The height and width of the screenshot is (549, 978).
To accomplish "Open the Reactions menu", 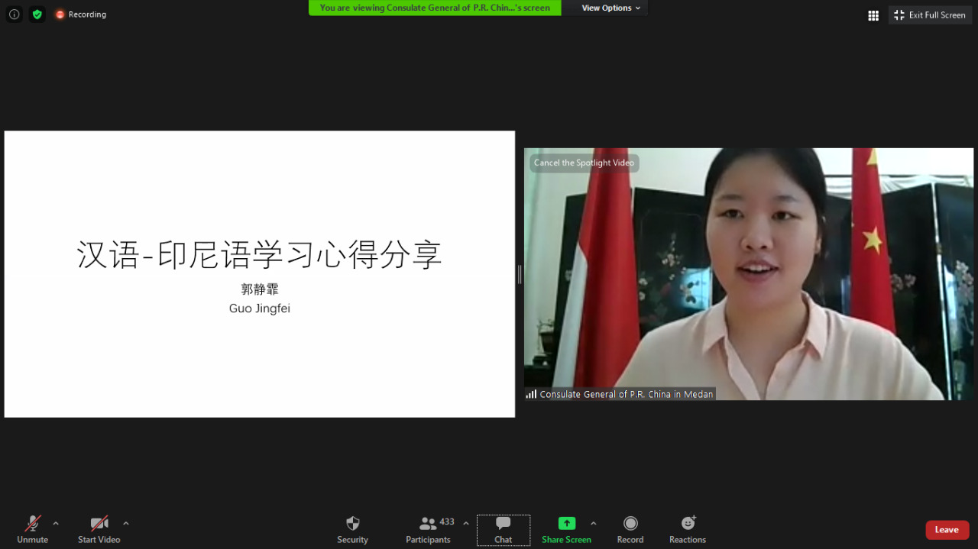I will tap(688, 529).
